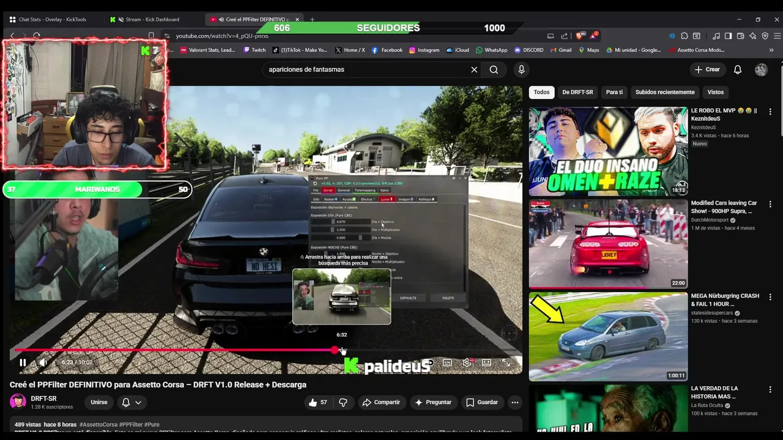Open the player settings gear
783x440 pixels.
(x=467, y=362)
